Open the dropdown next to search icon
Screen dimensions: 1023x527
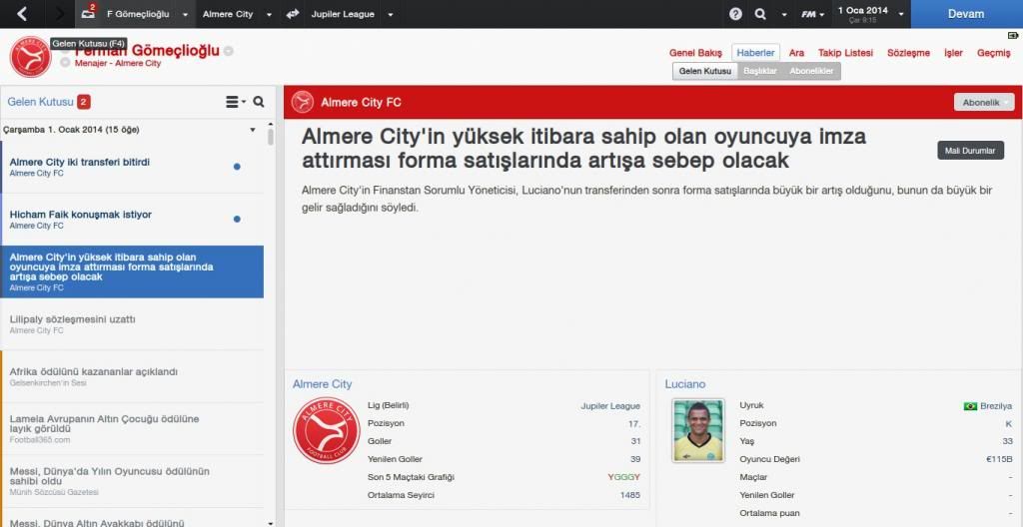click(x=784, y=14)
